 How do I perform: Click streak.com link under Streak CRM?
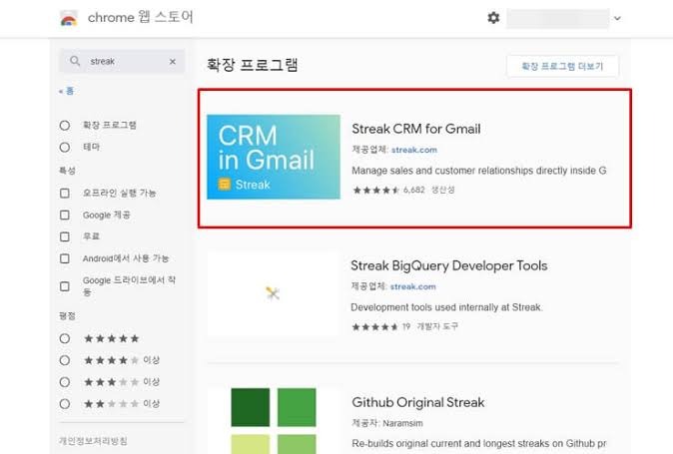(414, 150)
